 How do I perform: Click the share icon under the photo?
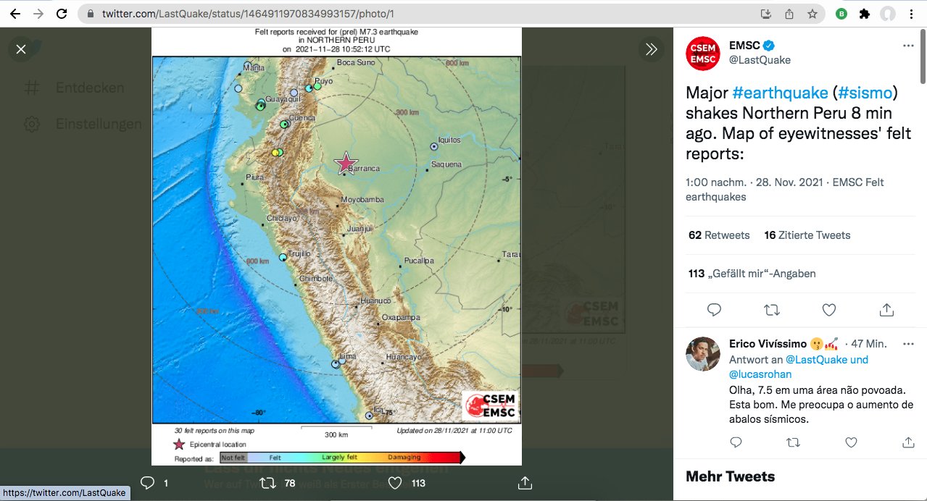click(525, 483)
